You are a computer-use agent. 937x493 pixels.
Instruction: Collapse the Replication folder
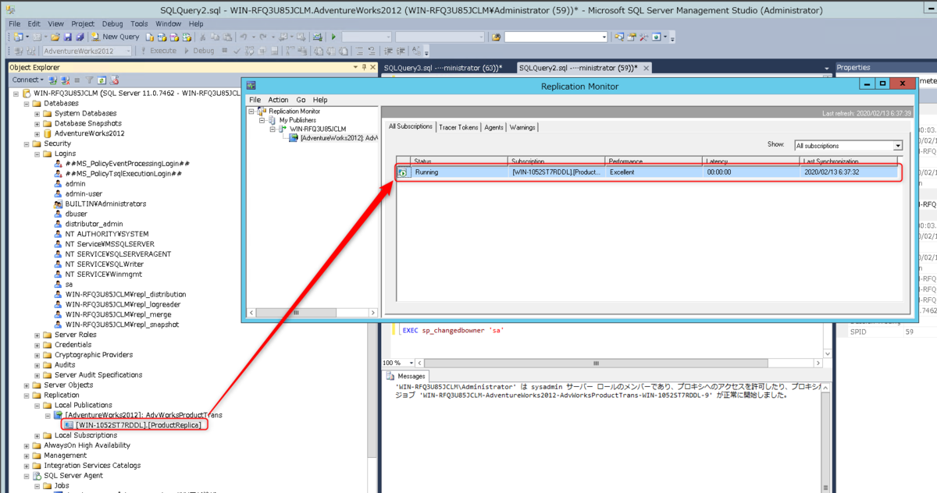click(27, 395)
